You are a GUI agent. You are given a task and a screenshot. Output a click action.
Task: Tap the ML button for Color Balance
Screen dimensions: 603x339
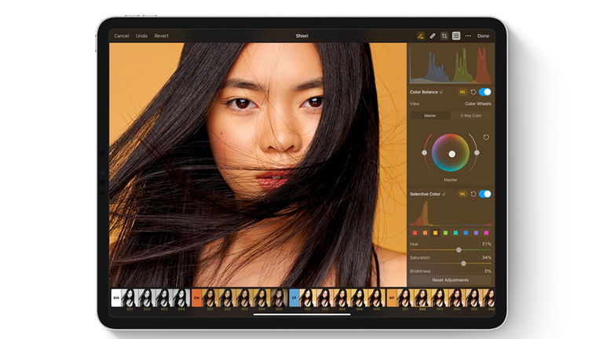462,92
